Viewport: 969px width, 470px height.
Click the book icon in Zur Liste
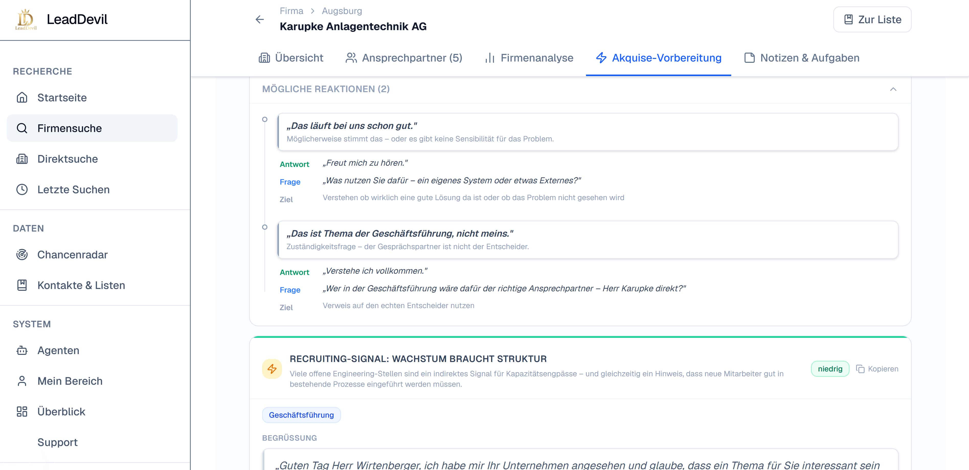coord(848,20)
